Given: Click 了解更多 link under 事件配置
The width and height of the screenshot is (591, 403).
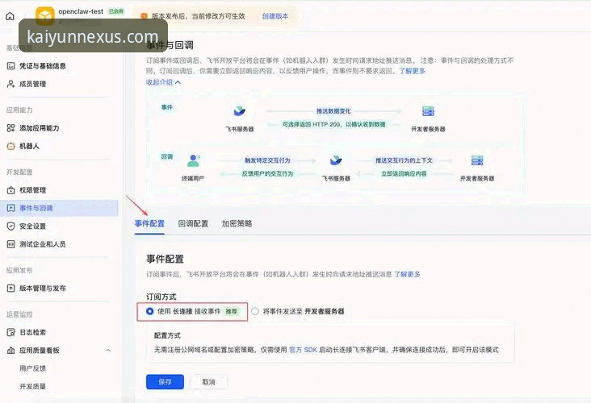Looking at the screenshot, I should [x=407, y=274].
